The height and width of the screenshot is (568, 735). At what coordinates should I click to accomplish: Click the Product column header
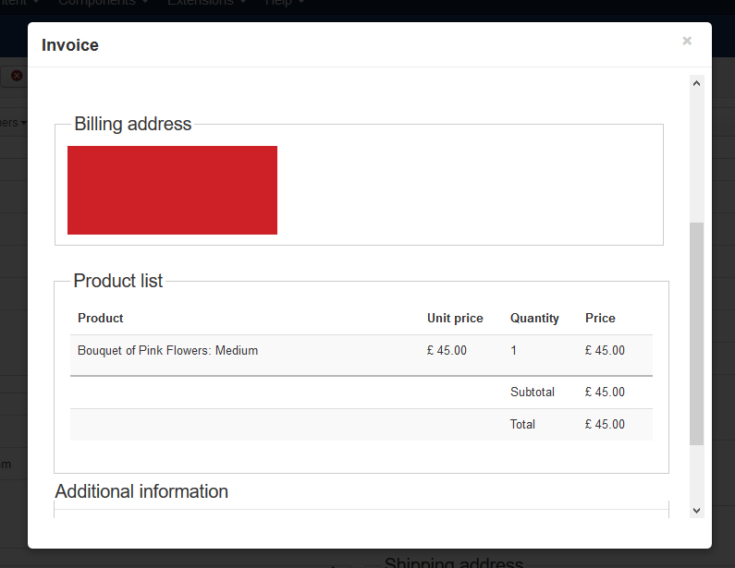(101, 318)
